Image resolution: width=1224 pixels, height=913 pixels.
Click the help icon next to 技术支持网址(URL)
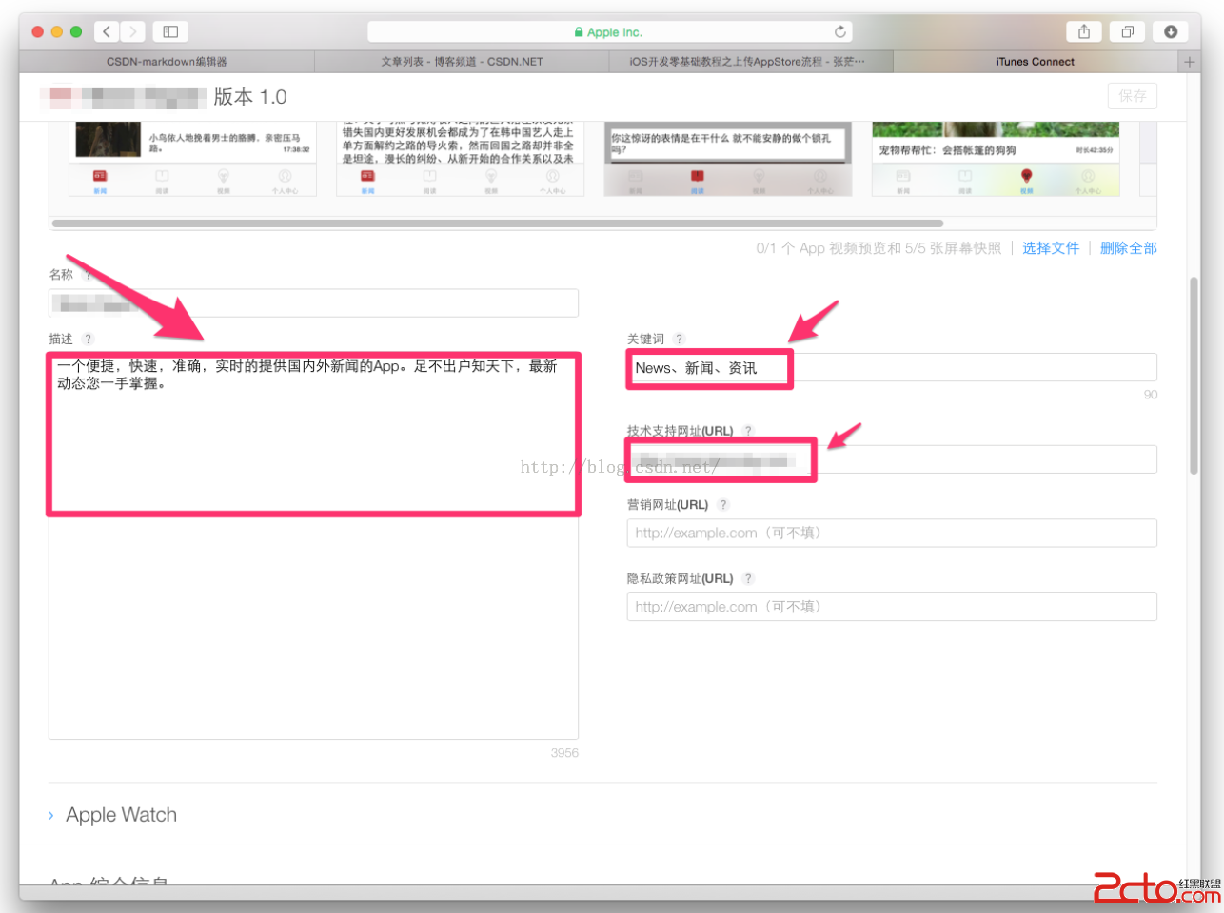point(748,431)
